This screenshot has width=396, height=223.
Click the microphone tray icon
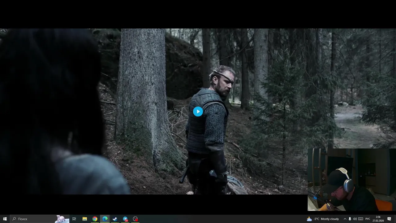(350, 219)
